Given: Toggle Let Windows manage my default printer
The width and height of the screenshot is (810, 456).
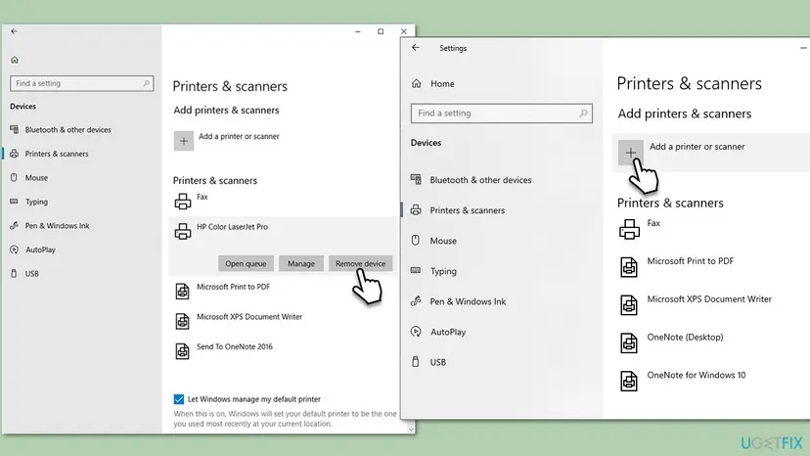Looking at the screenshot, I should click(x=179, y=399).
